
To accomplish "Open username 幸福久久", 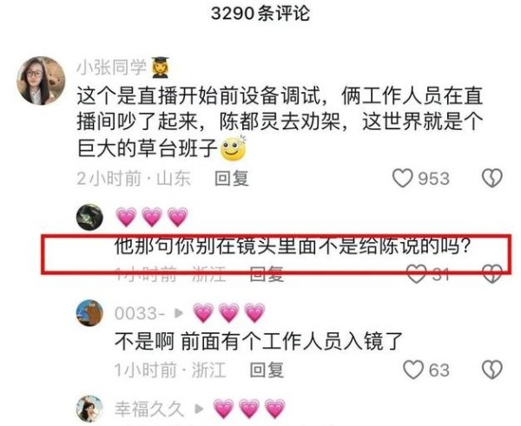I will pyautogui.click(x=149, y=409).
